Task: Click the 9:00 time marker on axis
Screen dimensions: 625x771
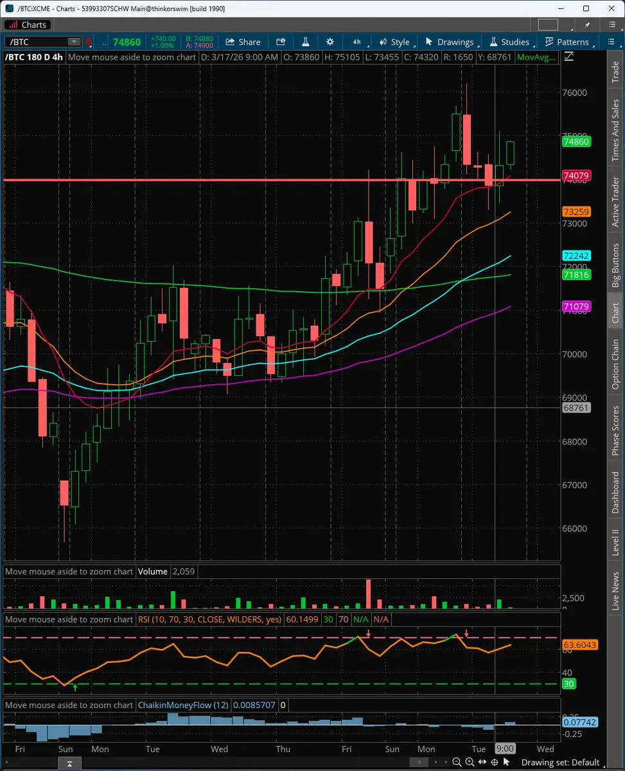Action: click(505, 749)
